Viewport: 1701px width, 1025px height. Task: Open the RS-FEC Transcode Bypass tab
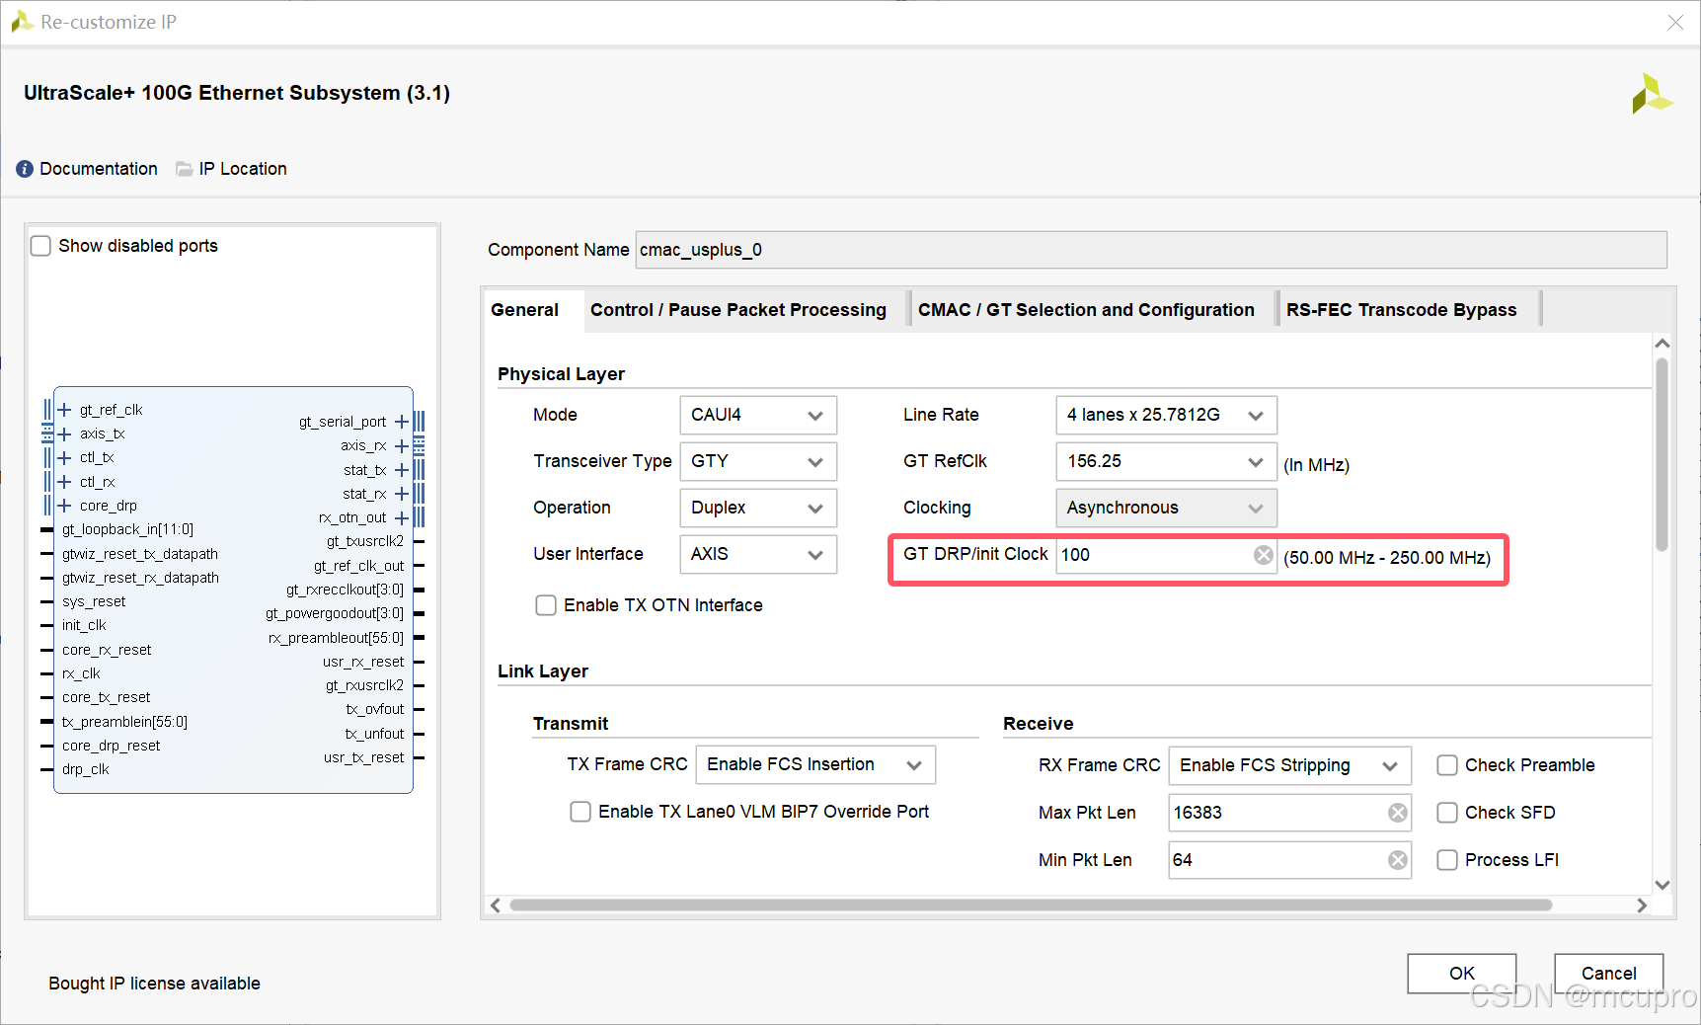(1401, 310)
